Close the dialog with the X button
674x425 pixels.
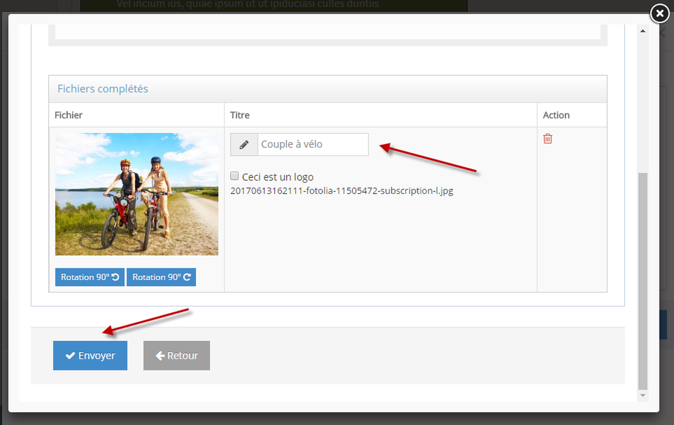[x=659, y=14]
